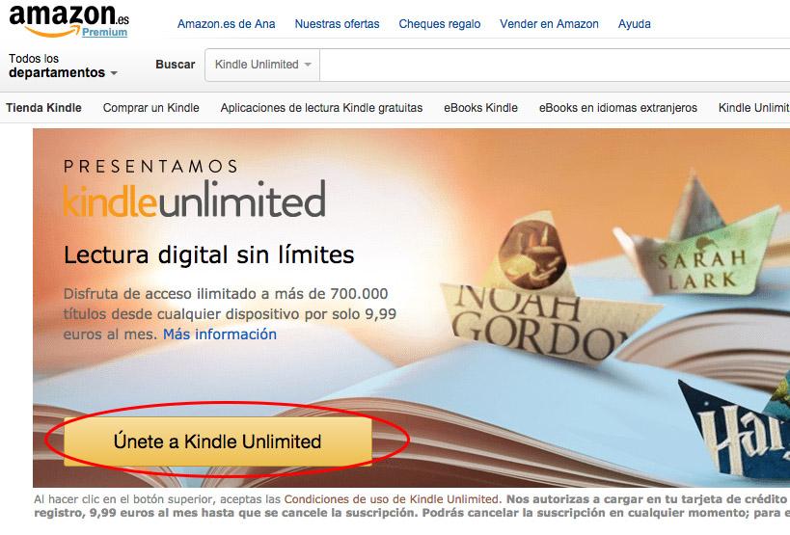The width and height of the screenshot is (790, 535).
Task: Go to eBooks Kindle section
Action: pos(480,108)
